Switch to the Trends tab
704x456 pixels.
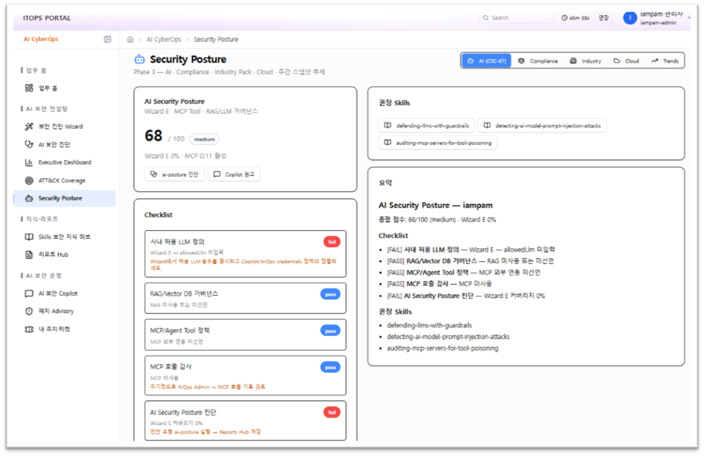[665, 61]
